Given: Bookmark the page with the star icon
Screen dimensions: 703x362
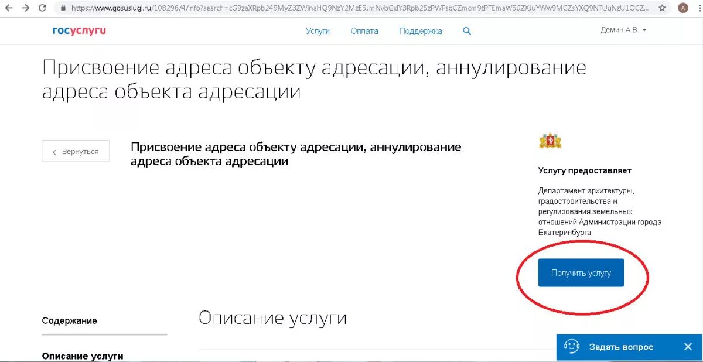Looking at the screenshot, I should click(662, 8).
